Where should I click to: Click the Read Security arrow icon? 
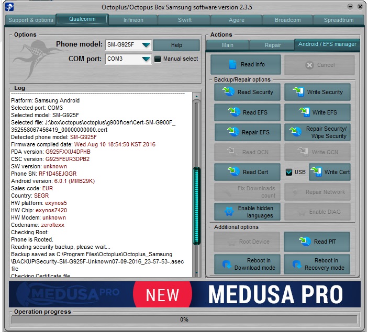click(x=228, y=91)
